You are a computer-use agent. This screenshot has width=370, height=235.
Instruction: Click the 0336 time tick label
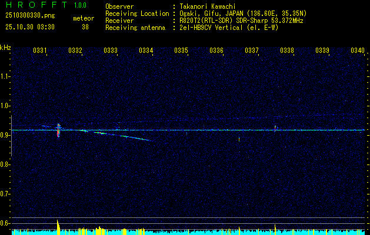[x=216, y=50]
